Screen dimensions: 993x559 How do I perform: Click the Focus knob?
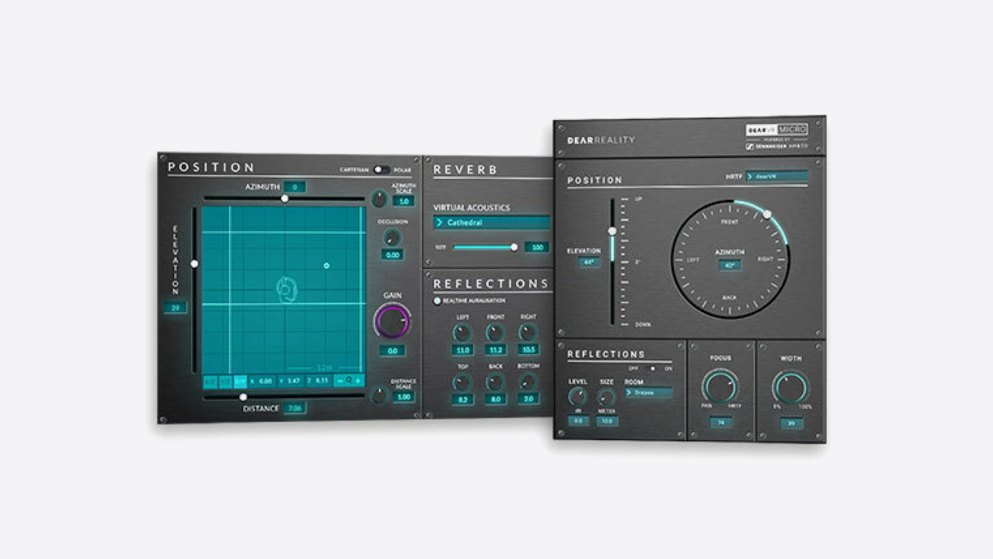(x=720, y=387)
